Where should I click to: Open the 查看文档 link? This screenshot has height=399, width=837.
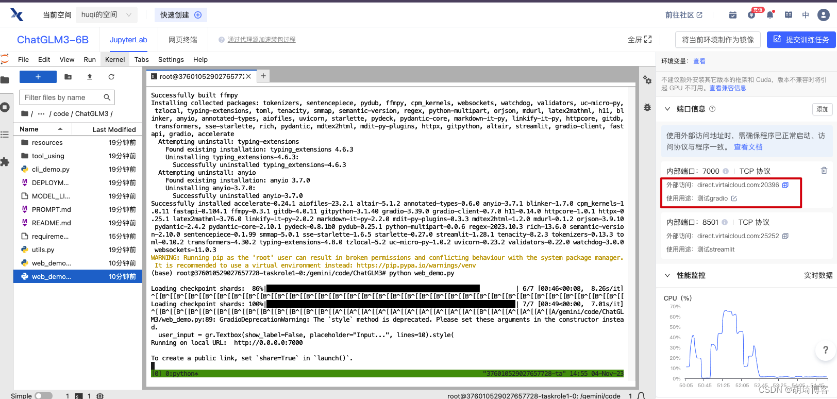(748, 147)
